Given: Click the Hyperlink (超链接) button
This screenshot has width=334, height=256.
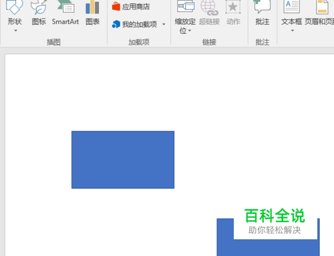Looking at the screenshot, I should click(209, 13).
